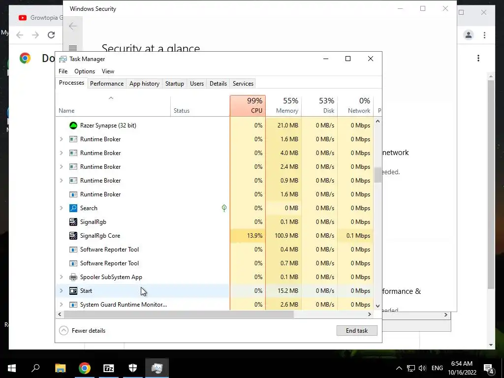This screenshot has height=378, width=504.
Task: Click the ENG language indicator
Action: 437,368
